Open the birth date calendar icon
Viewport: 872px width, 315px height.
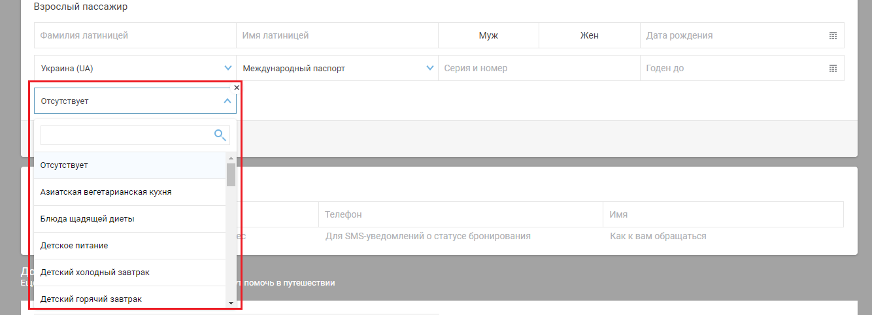833,36
